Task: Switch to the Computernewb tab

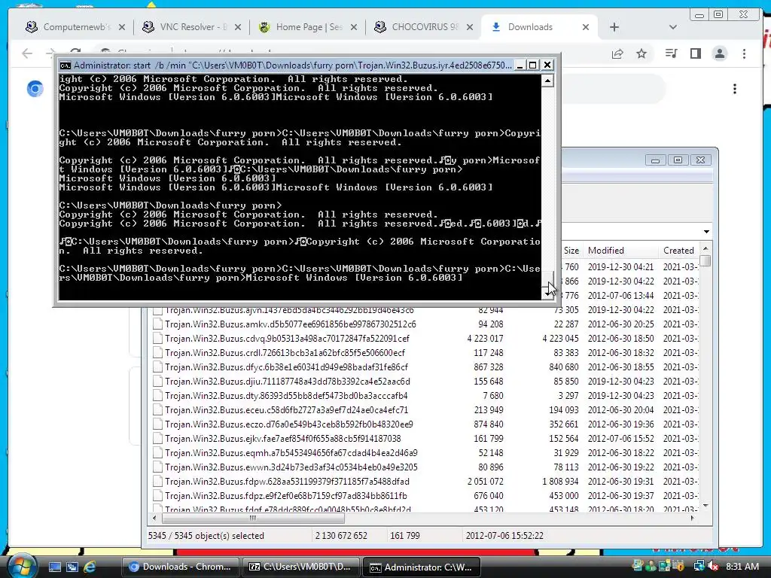Action: (75, 27)
